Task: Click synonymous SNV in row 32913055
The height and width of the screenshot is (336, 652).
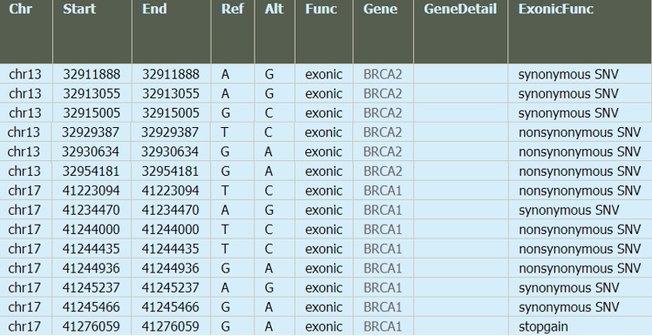Action: click(x=568, y=94)
